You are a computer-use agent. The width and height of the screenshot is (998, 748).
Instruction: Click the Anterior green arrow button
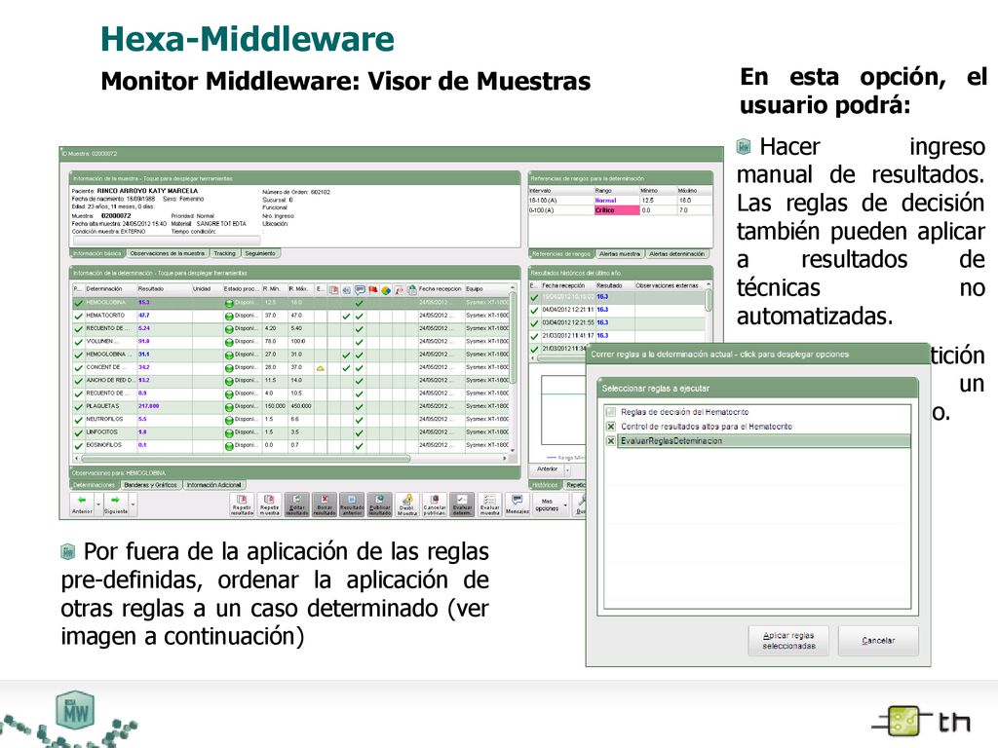coord(82,505)
